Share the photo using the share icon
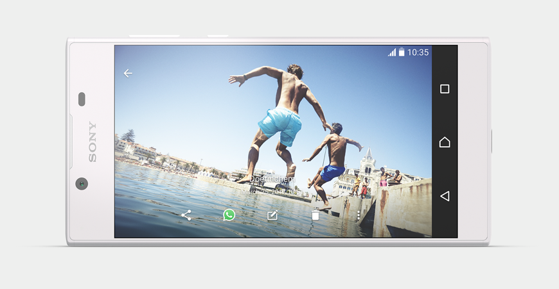559x289 pixels. pyautogui.click(x=186, y=215)
